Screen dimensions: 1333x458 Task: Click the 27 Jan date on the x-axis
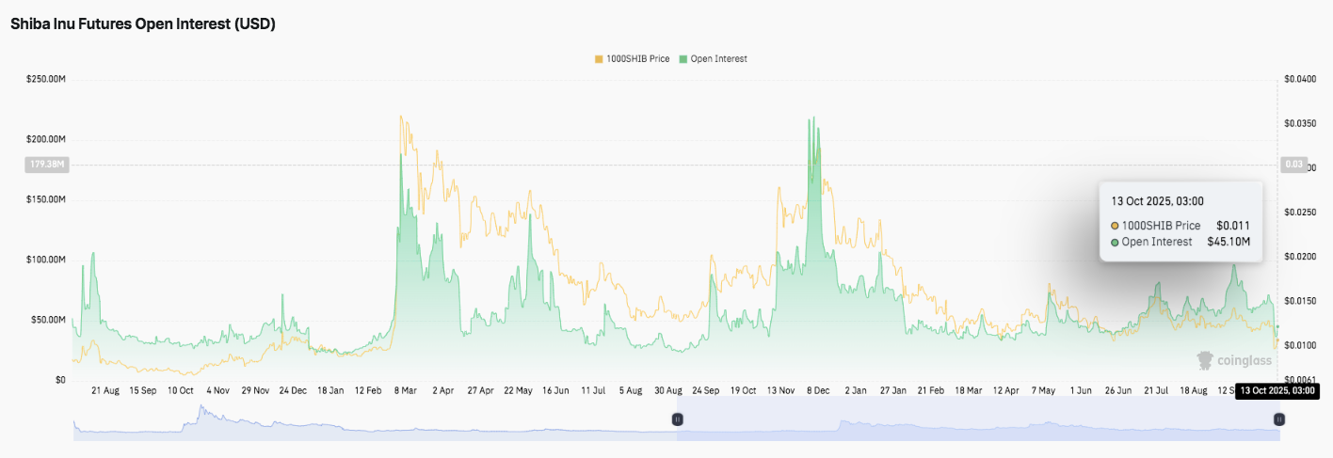[x=893, y=390]
